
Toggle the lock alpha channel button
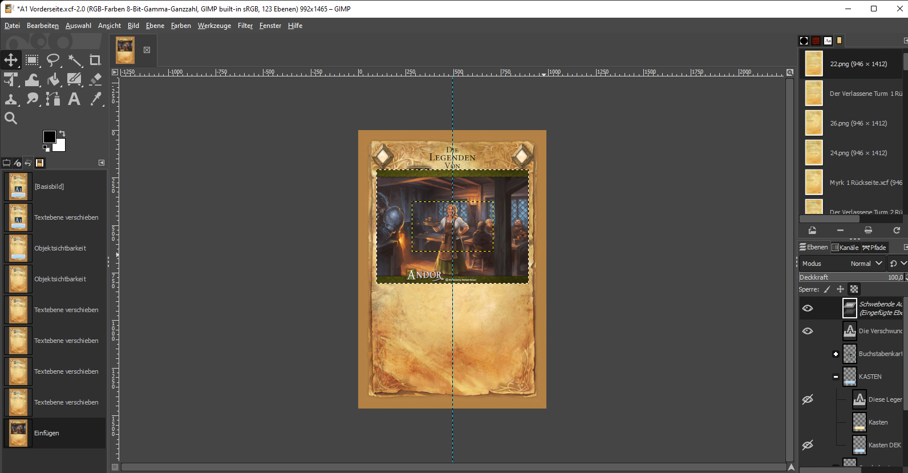pyautogui.click(x=854, y=289)
